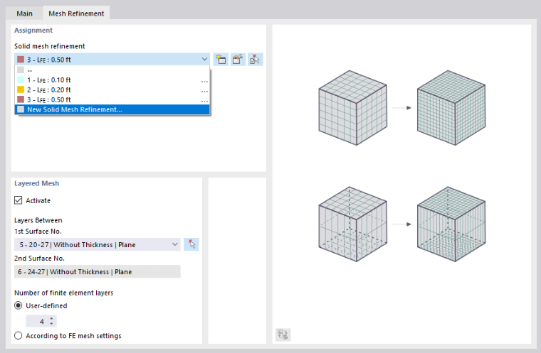Click the 2nd Surface No. field

pos(98,272)
